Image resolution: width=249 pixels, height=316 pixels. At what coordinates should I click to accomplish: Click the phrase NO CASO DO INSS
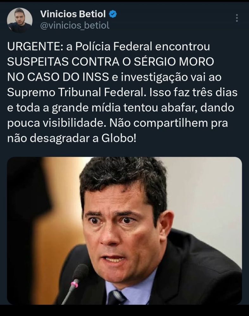(58, 77)
